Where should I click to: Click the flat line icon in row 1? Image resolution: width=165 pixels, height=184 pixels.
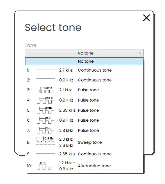(46, 69)
